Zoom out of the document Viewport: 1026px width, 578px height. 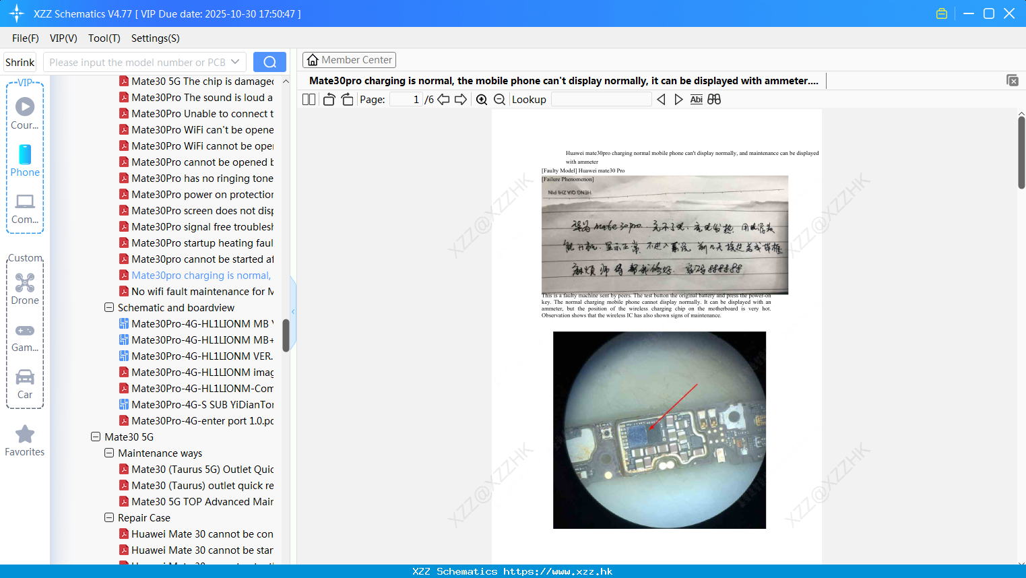click(x=499, y=99)
